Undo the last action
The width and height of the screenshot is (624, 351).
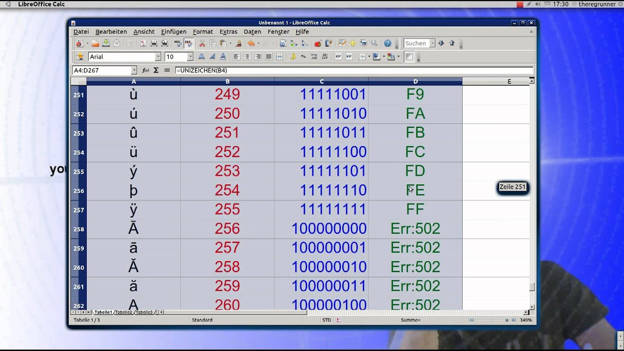click(251, 43)
